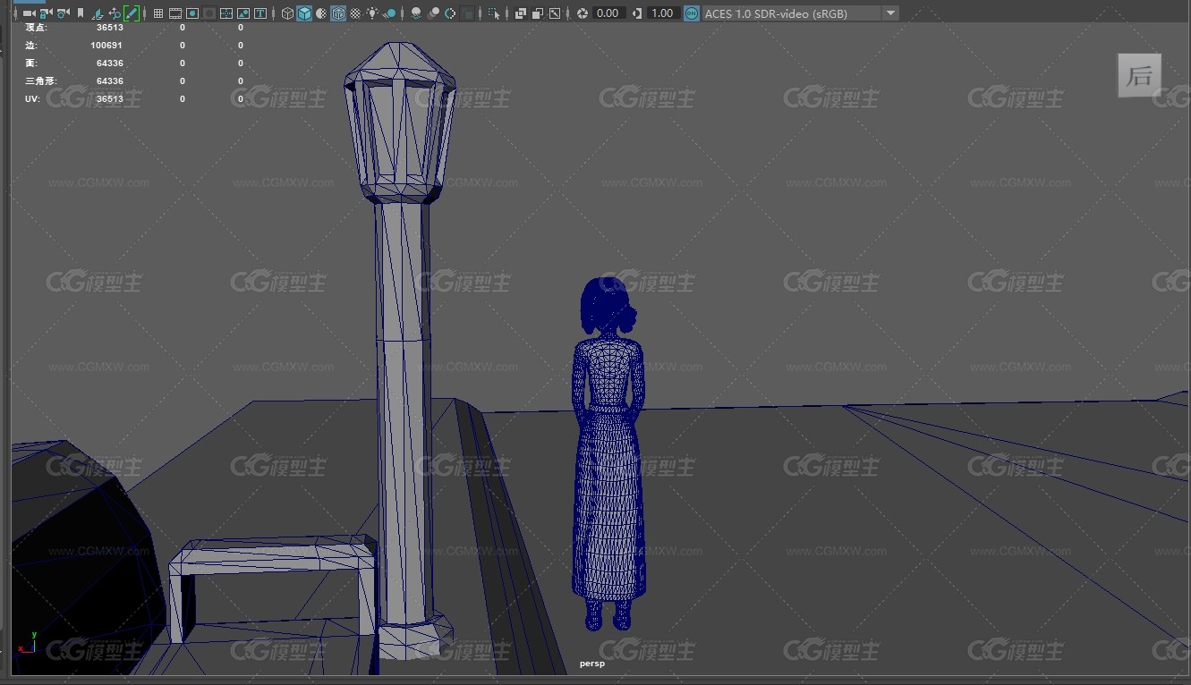The image size is (1191, 685).
Task: Select Smooth Shade All cube icon
Action: pyautogui.click(x=304, y=13)
